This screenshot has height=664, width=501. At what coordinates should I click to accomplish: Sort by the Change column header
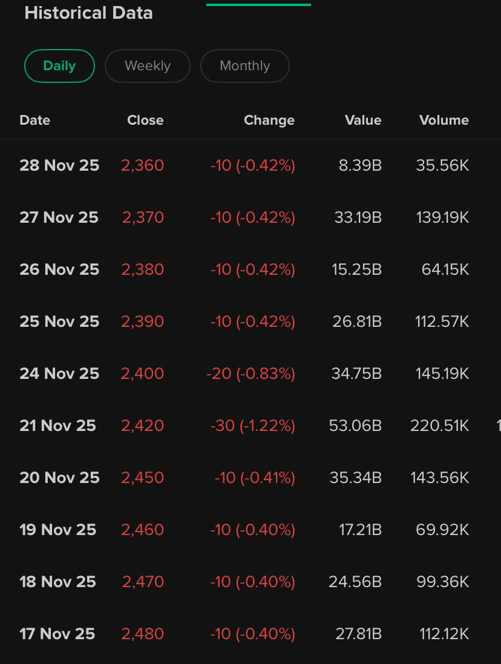(x=269, y=120)
